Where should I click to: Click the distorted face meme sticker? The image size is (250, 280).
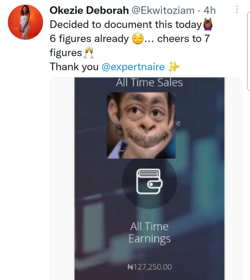[141, 125]
